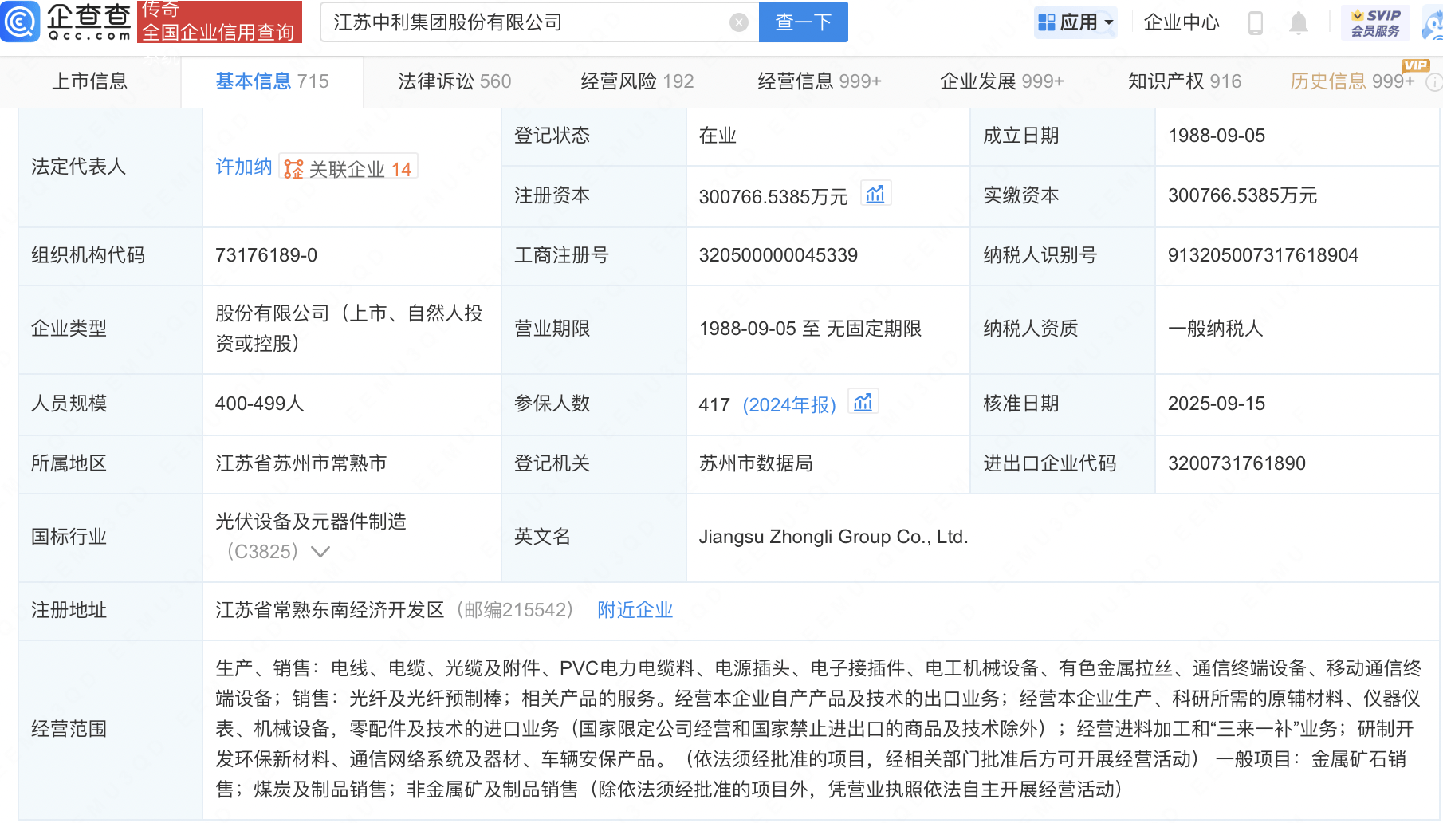
Task: Click the 应用 grid icon
Action: [x=1047, y=22]
